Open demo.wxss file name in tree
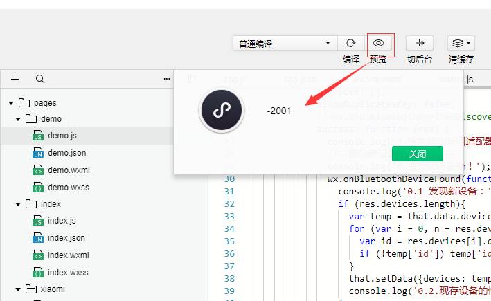 tap(69, 187)
